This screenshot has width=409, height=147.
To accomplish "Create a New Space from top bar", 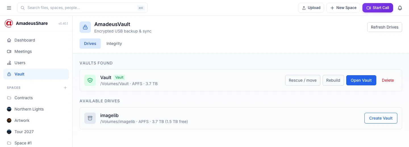I will coord(343,8).
